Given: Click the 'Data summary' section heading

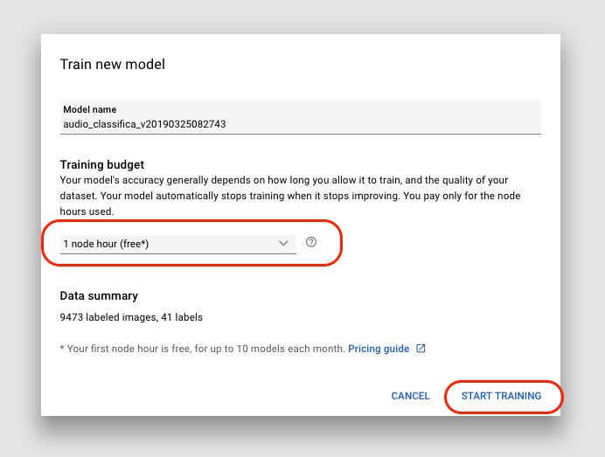Looking at the screenshot, I should point(98,296).
